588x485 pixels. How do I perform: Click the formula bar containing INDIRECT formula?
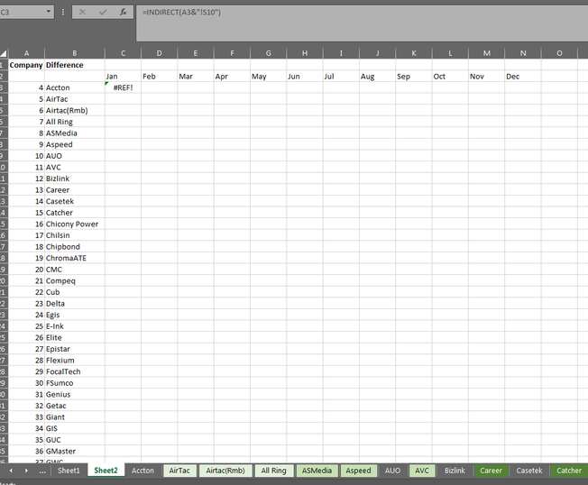tap(362, 23)
